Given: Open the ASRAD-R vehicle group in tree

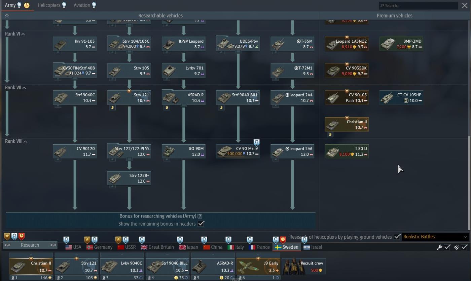Looking at the screenshot, I should 184,98.
